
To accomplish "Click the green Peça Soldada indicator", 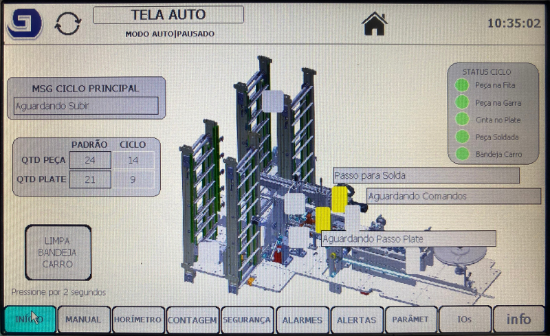I will (x=462, y=137).
